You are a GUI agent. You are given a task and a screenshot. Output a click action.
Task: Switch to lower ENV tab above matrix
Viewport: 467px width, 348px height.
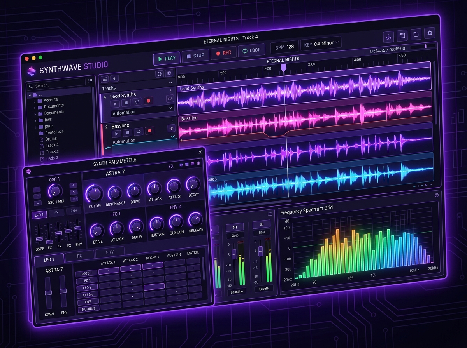point(110,252)
